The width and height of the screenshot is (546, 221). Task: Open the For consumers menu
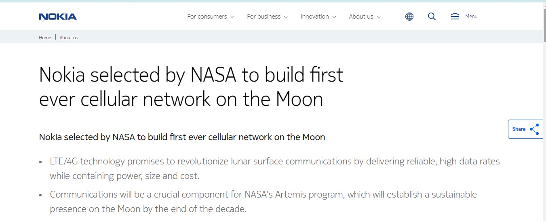coord(211,17)
